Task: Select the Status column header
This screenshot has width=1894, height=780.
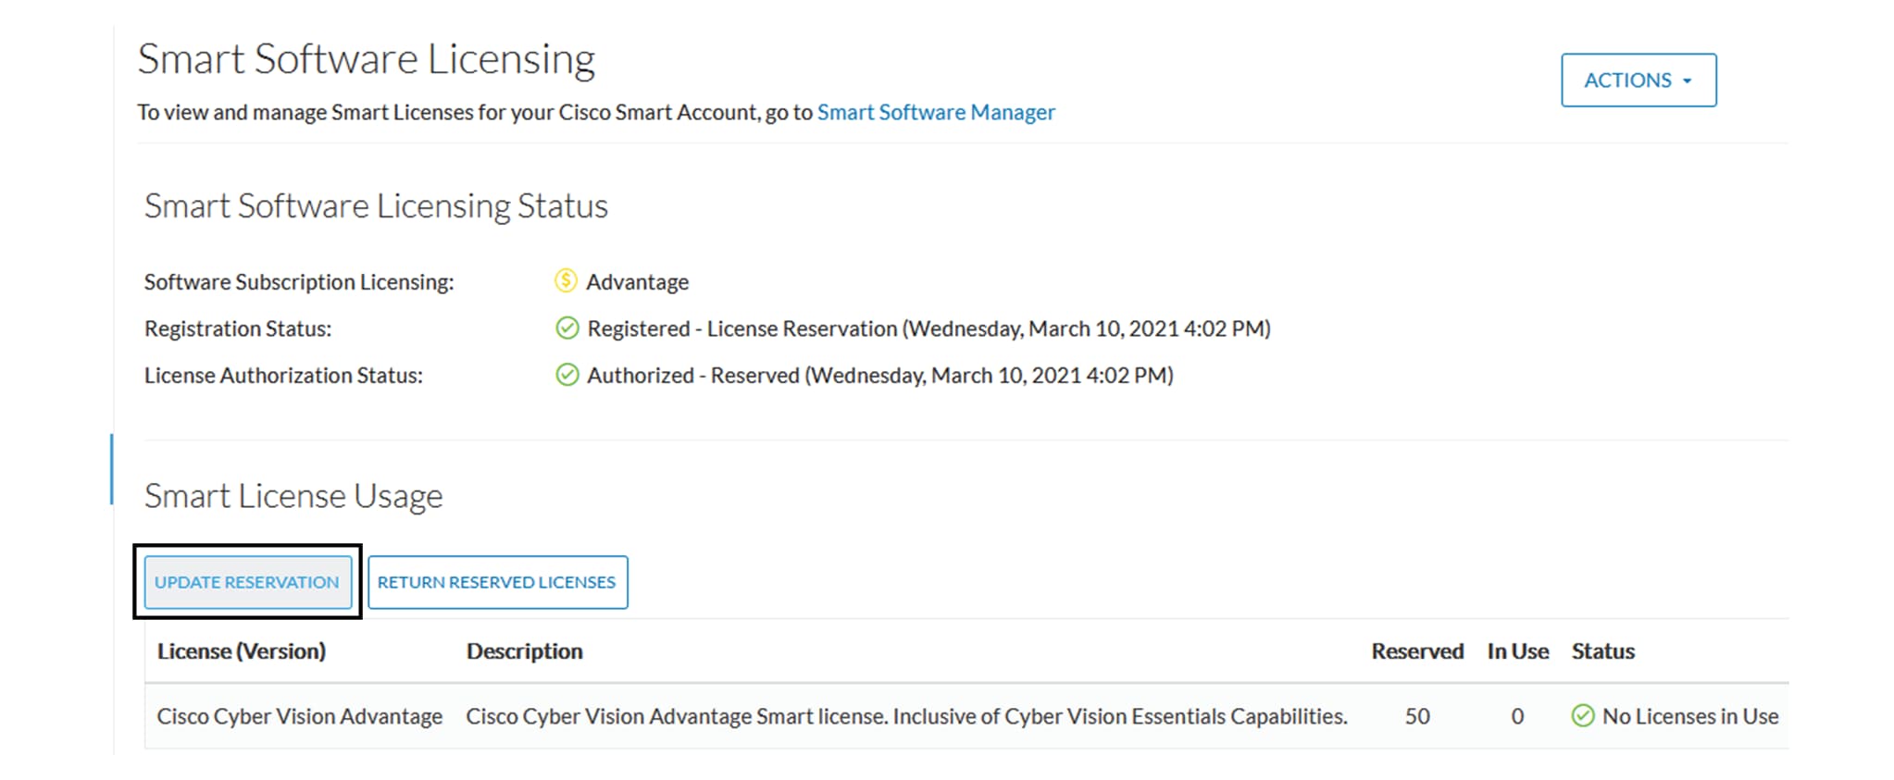Action: click(x=1602, y=651)
